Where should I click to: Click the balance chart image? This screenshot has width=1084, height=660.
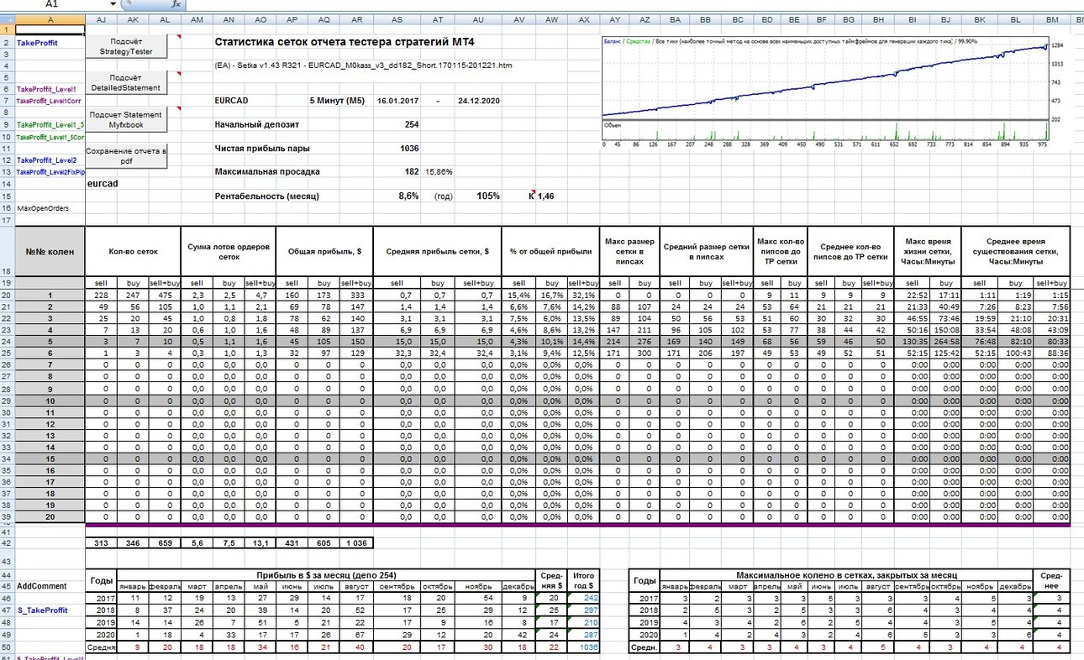tap(832, 92)
